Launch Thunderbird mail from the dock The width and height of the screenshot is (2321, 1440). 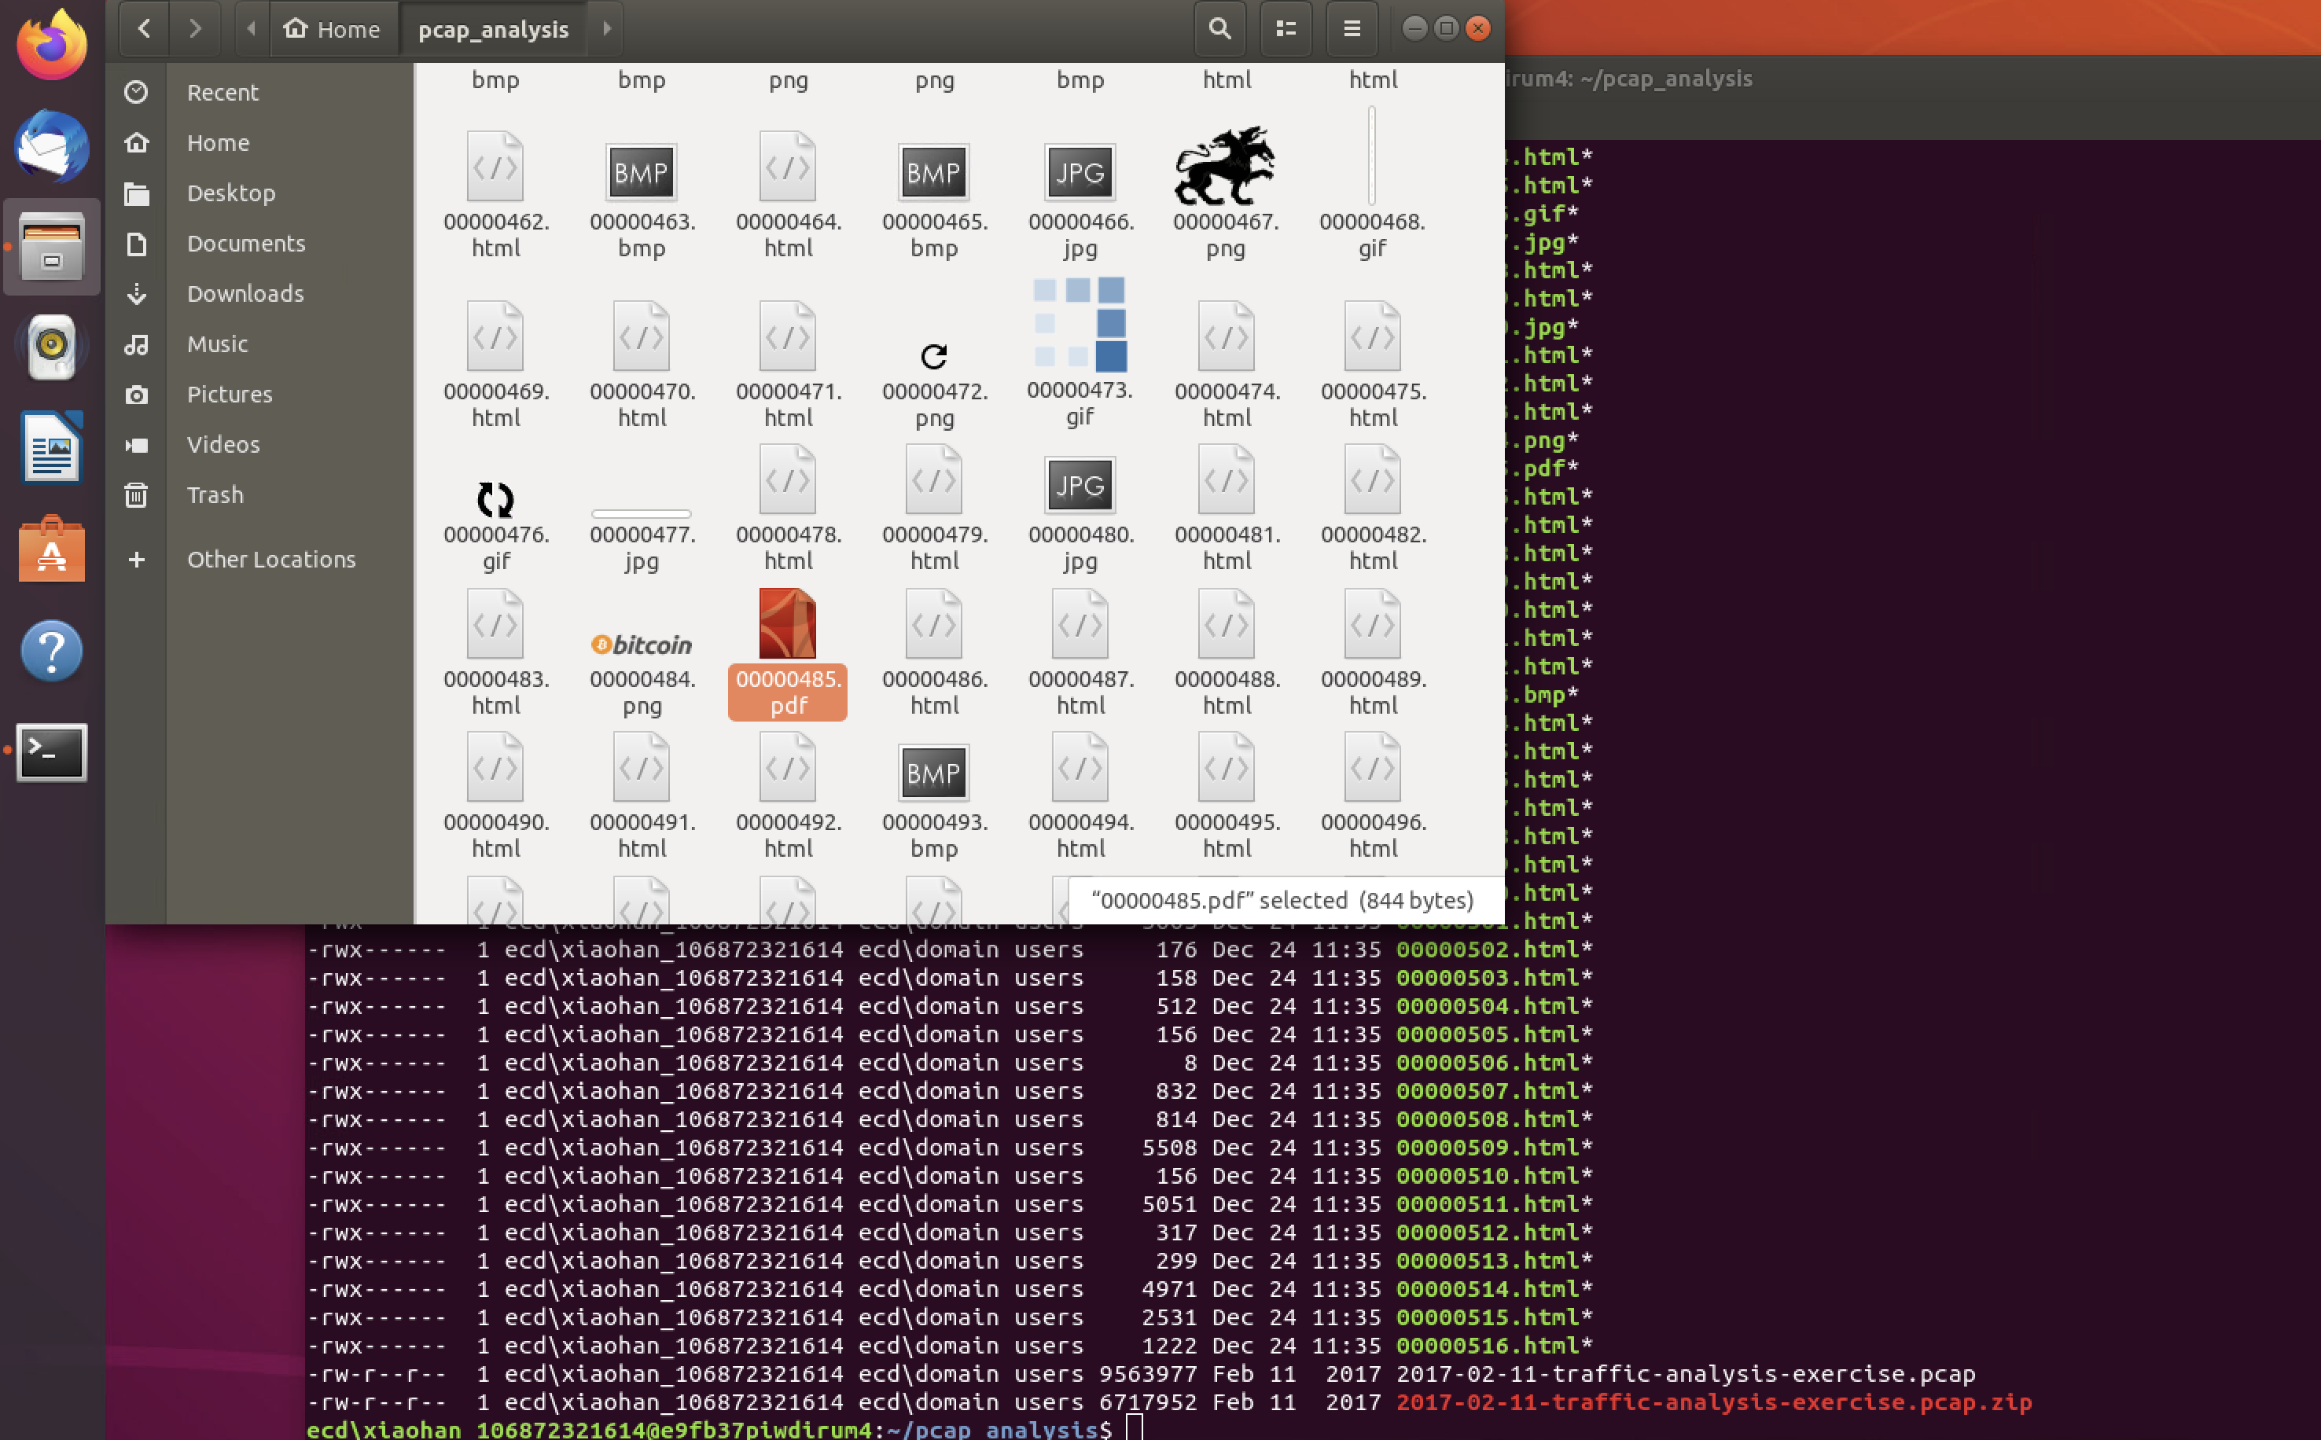tap(51, 145)
